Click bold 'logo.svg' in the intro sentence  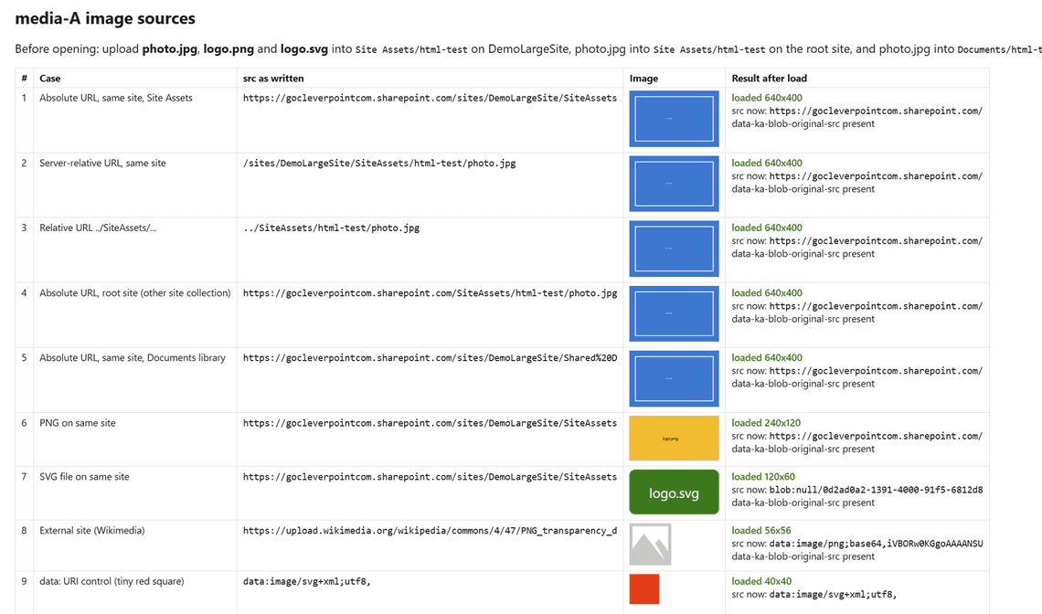point(303,49)
